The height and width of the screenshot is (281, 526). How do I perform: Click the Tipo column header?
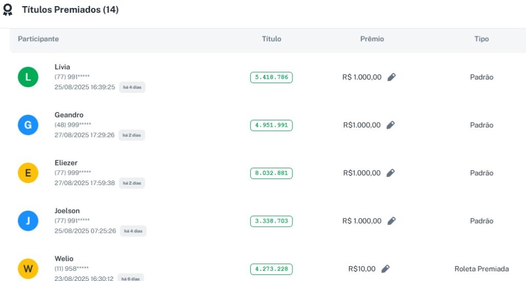(x=481, y=39)
